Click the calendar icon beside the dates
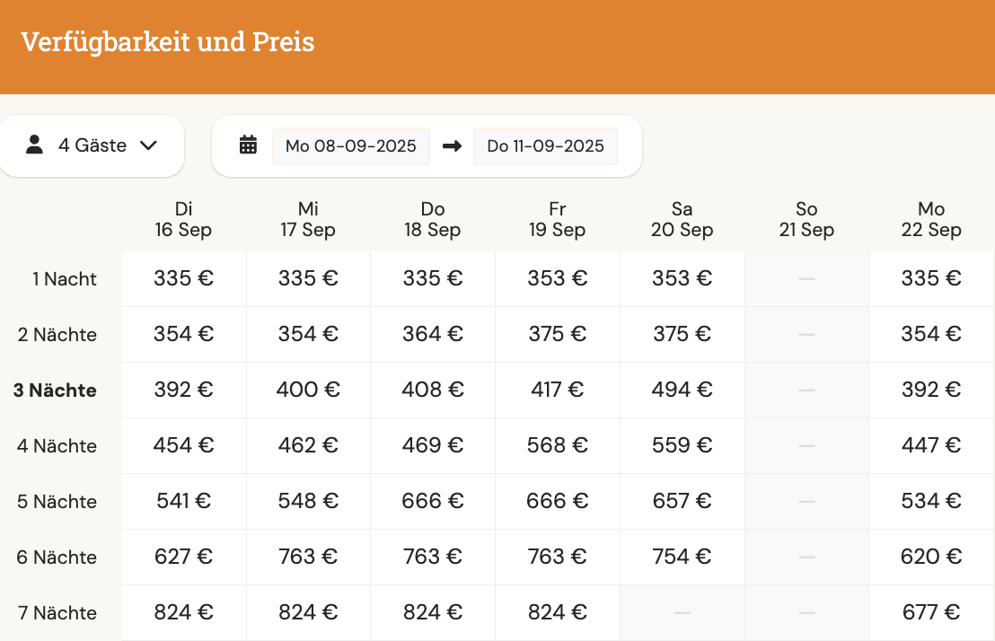995x641 pixels. coord(248,145)
